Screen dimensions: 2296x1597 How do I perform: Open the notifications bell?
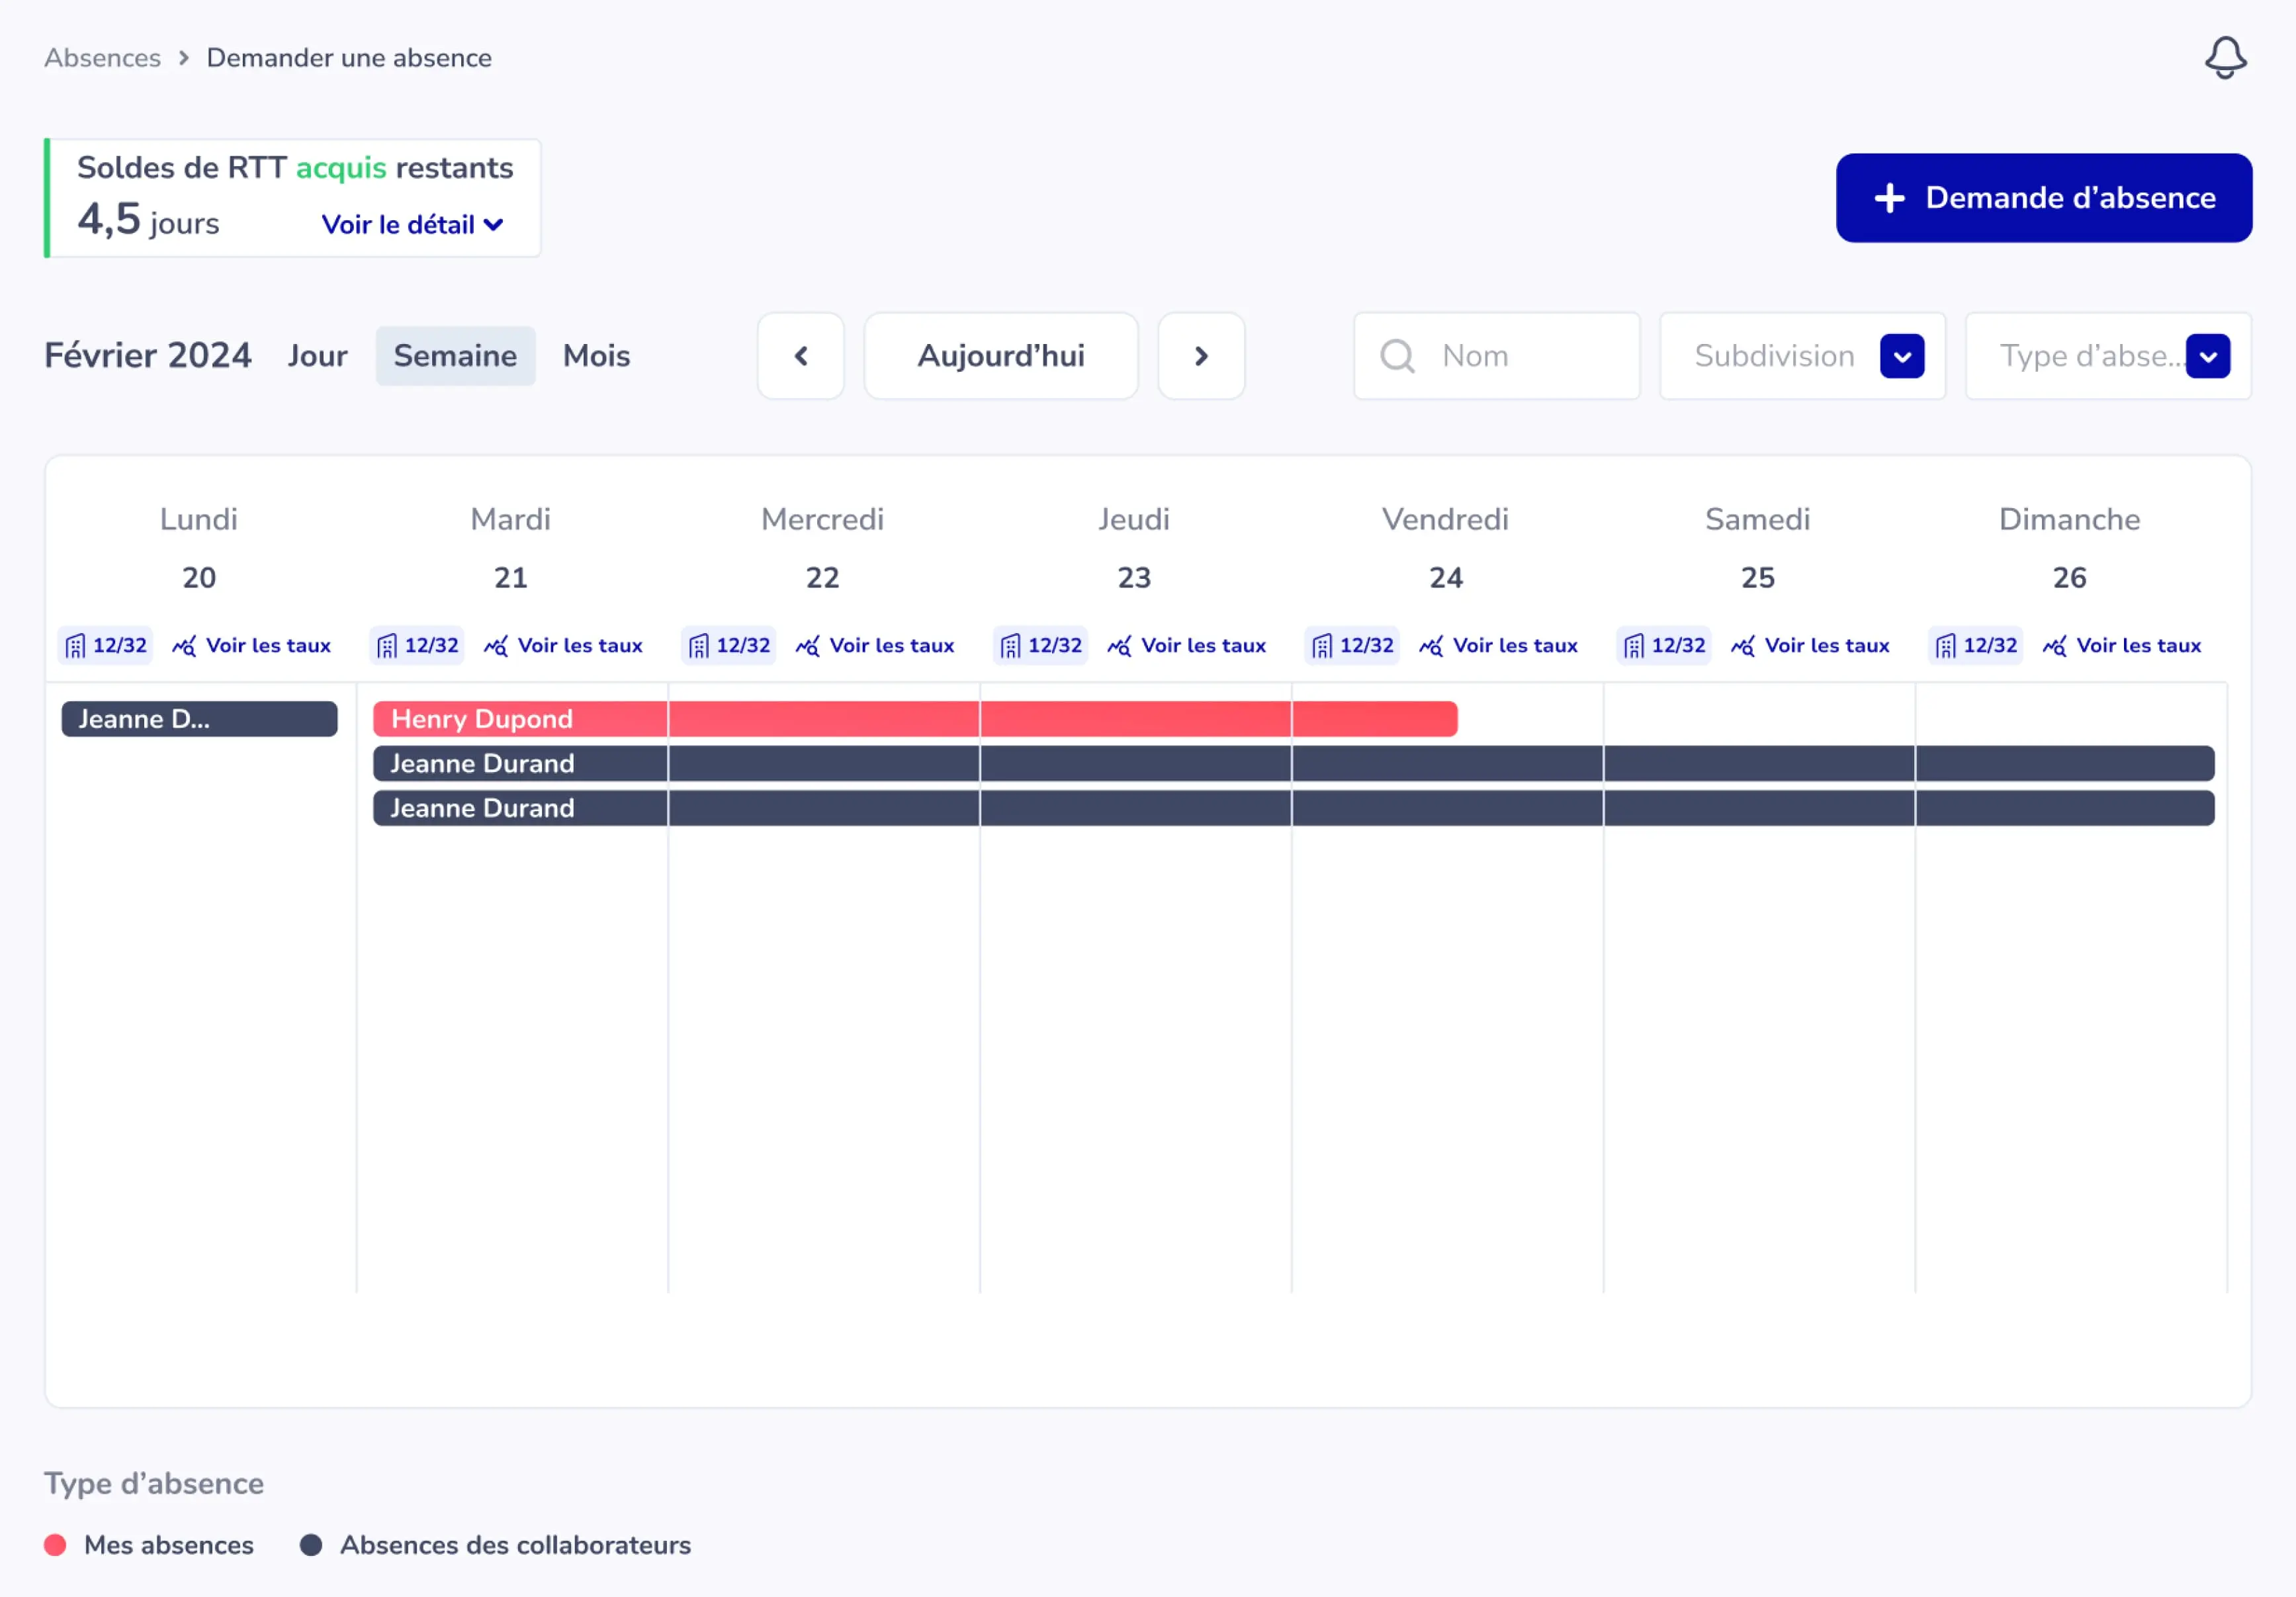(2225, 58)
